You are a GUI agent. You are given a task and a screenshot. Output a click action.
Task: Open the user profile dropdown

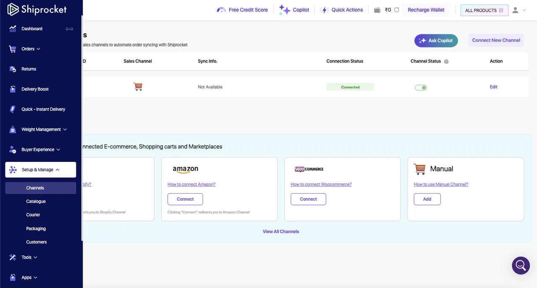point(519,10)
